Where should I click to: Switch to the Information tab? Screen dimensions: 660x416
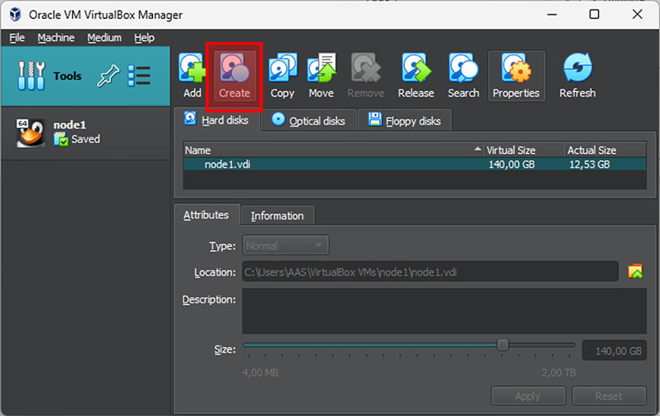pyautogui.click(x=278, y=216)
